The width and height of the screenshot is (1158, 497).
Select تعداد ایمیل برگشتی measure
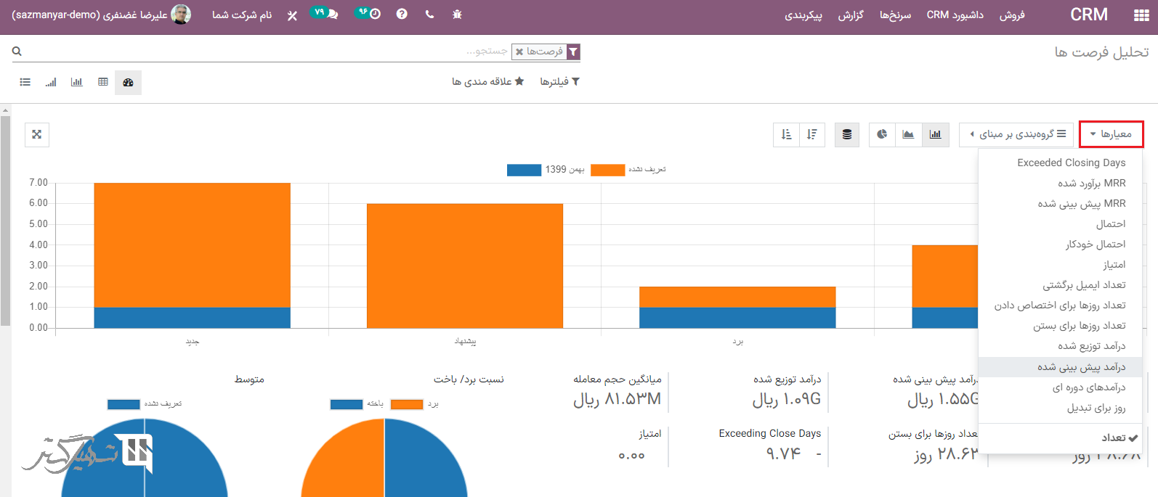point(1061,284)
